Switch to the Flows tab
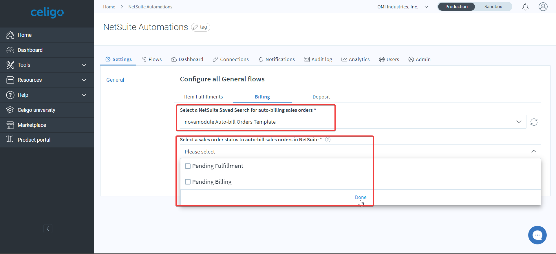Screen dimensions: 556x254 152,59
